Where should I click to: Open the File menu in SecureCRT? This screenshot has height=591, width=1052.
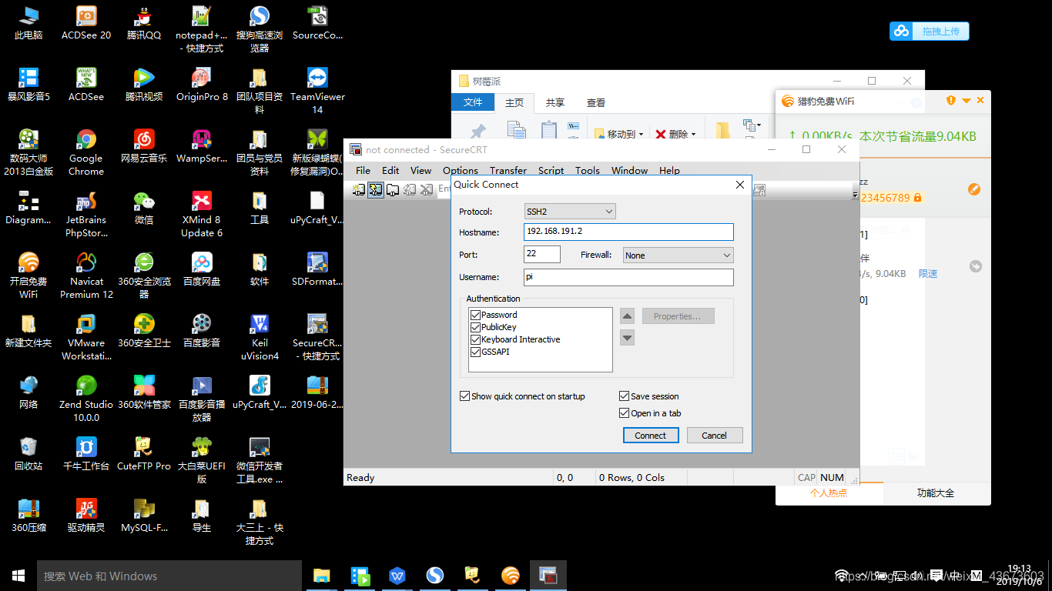(x=363, y=171)
